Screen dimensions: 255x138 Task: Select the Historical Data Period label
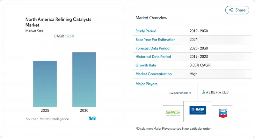pyautogui.click(x=153, y=57)
